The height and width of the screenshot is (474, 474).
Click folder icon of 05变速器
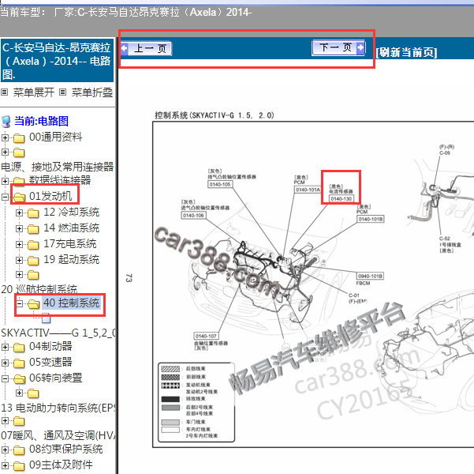click(19, 363)
